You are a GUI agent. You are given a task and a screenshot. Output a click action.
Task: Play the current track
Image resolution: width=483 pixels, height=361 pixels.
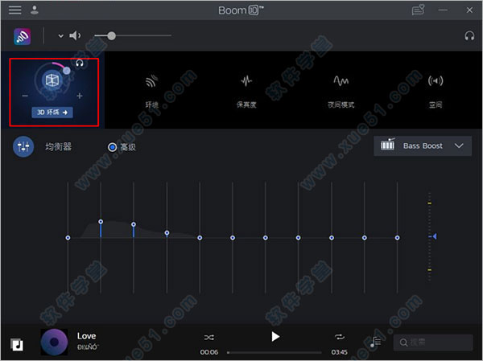pos(275,336)
